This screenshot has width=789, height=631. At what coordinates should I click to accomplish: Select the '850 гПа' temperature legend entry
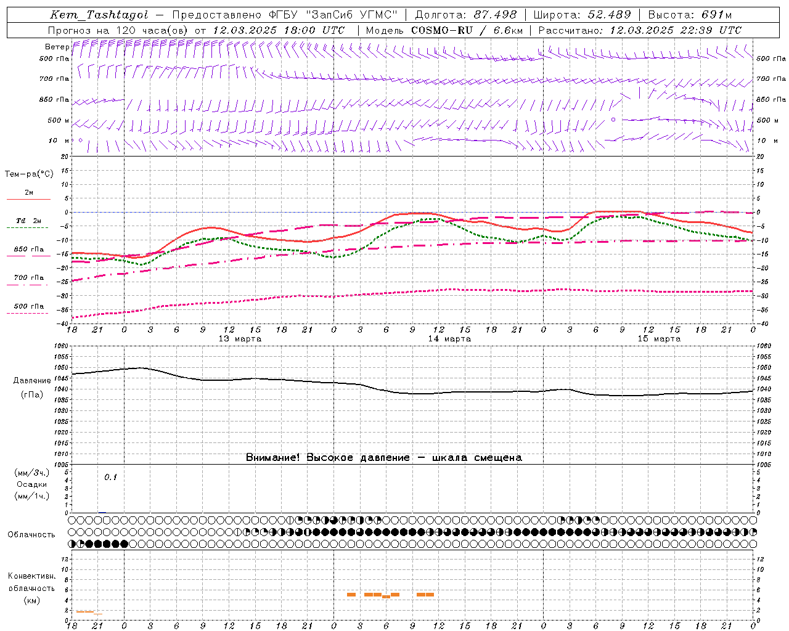tap(29, 250)
